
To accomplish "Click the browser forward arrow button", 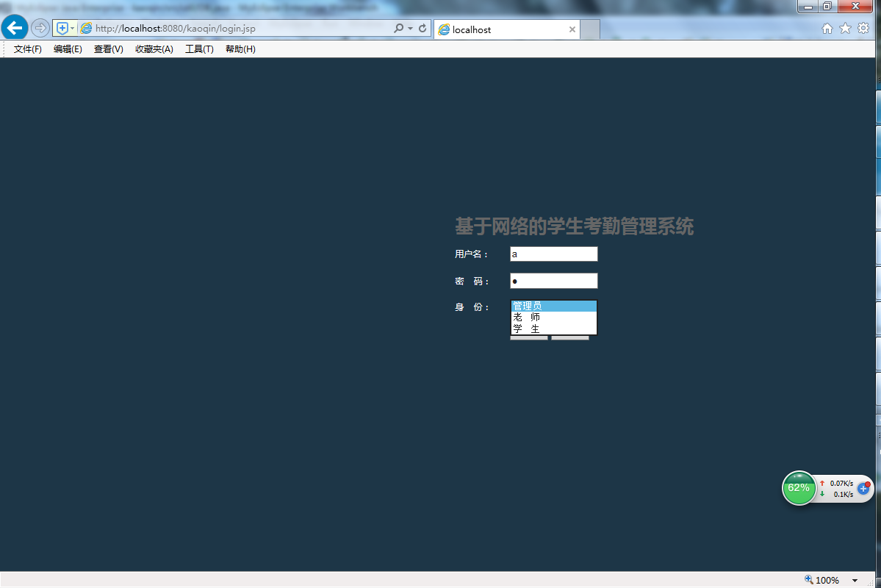I will 40,27.
